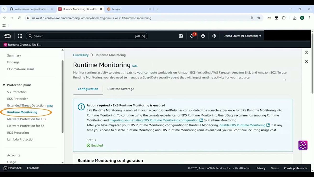Viewport: 314px width, 177px height.
Task: Open Chrome zoom magnifier icon
Action: click(252, 18)
